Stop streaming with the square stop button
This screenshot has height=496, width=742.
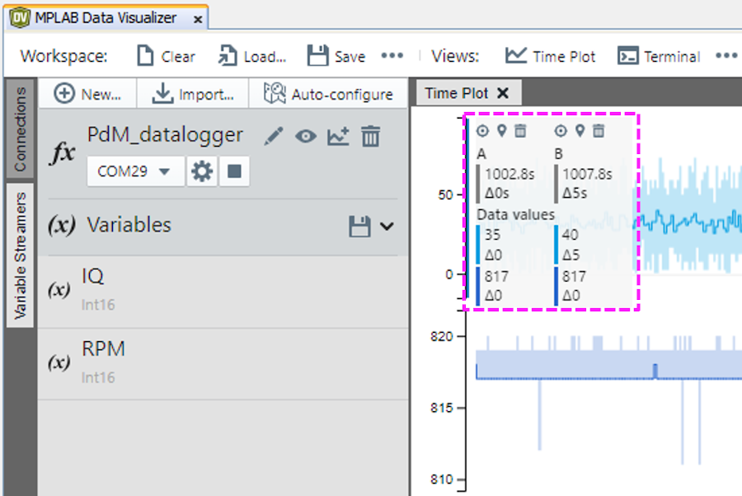click(x=234, y=171)
